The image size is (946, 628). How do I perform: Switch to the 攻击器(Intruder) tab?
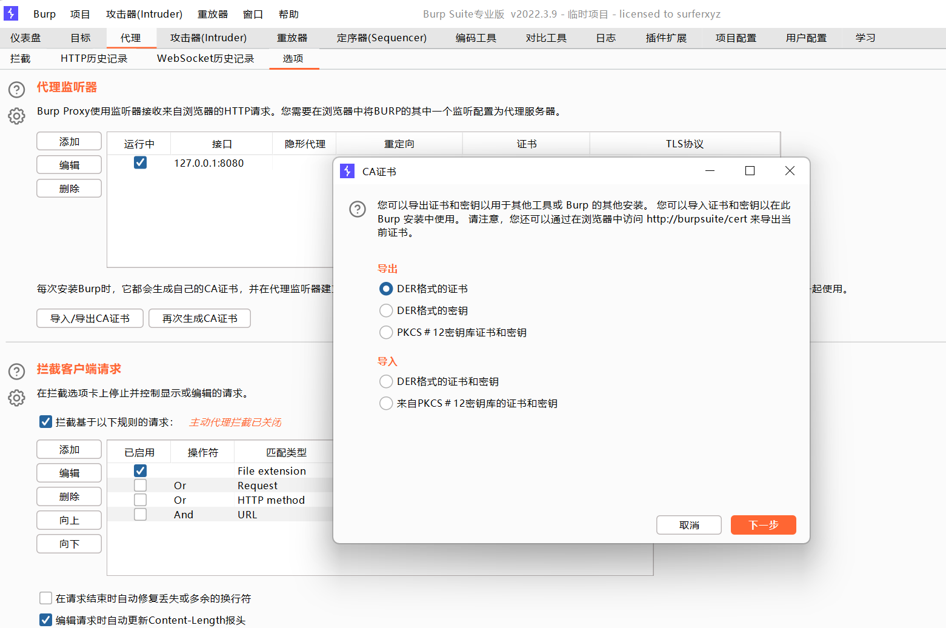[208, 38]
